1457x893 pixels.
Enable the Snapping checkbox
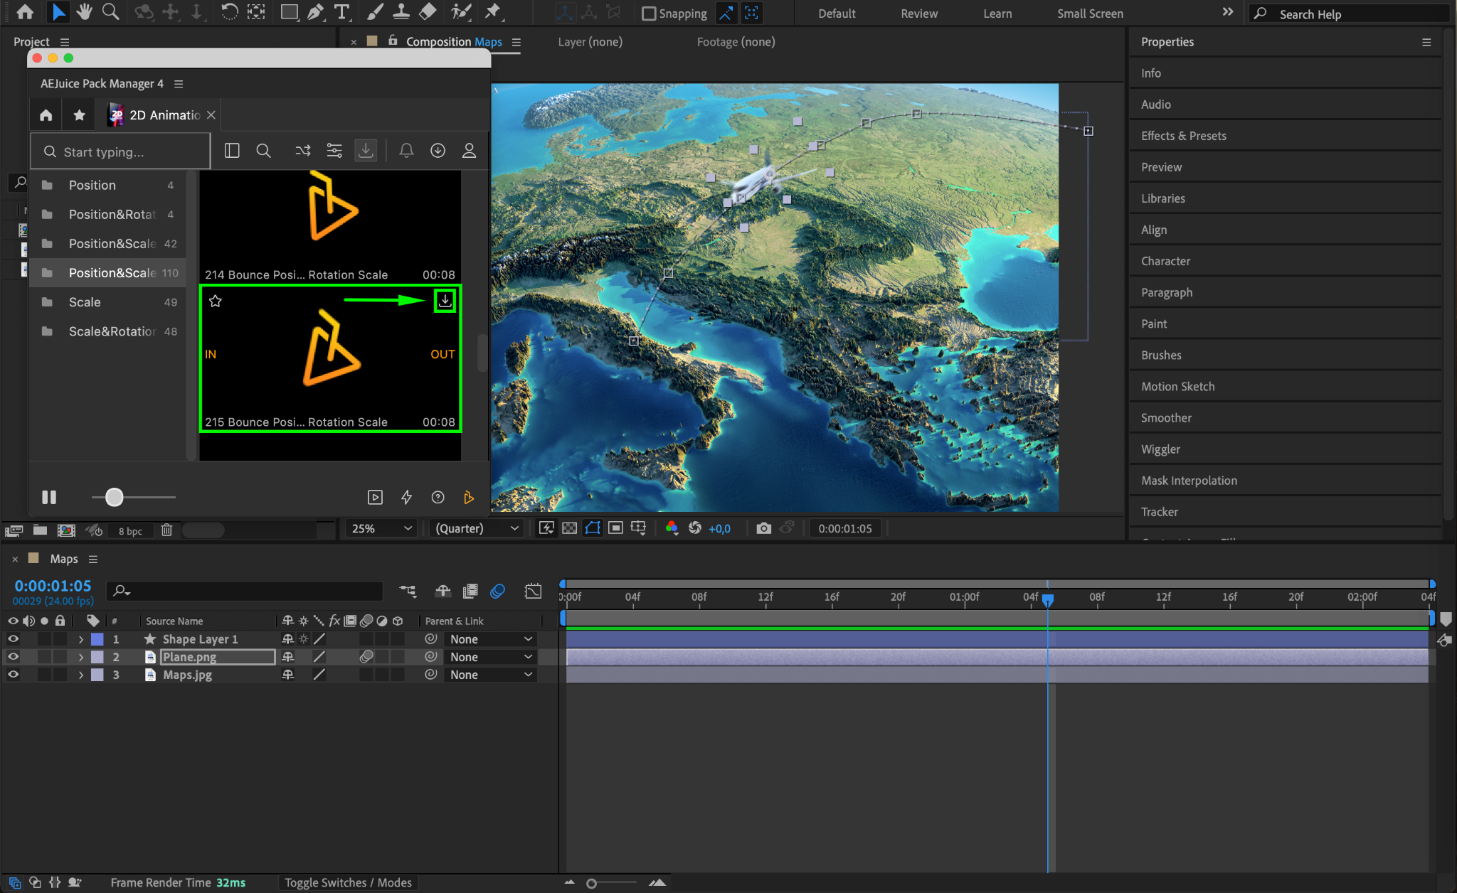648,14
